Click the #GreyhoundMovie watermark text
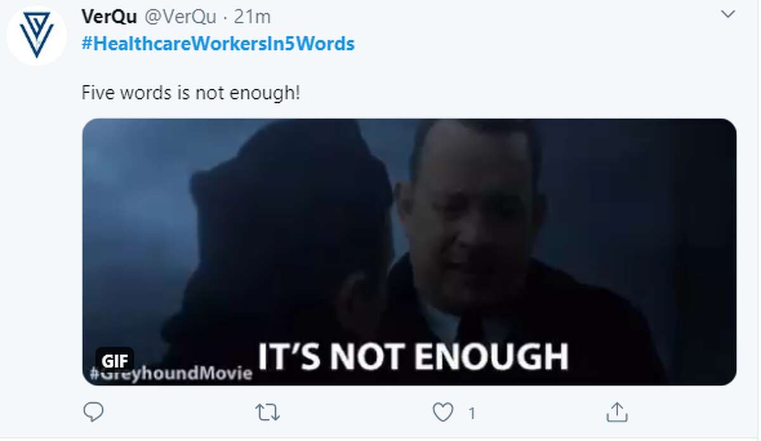The image size is (761, 441). (x=171, y=373)
